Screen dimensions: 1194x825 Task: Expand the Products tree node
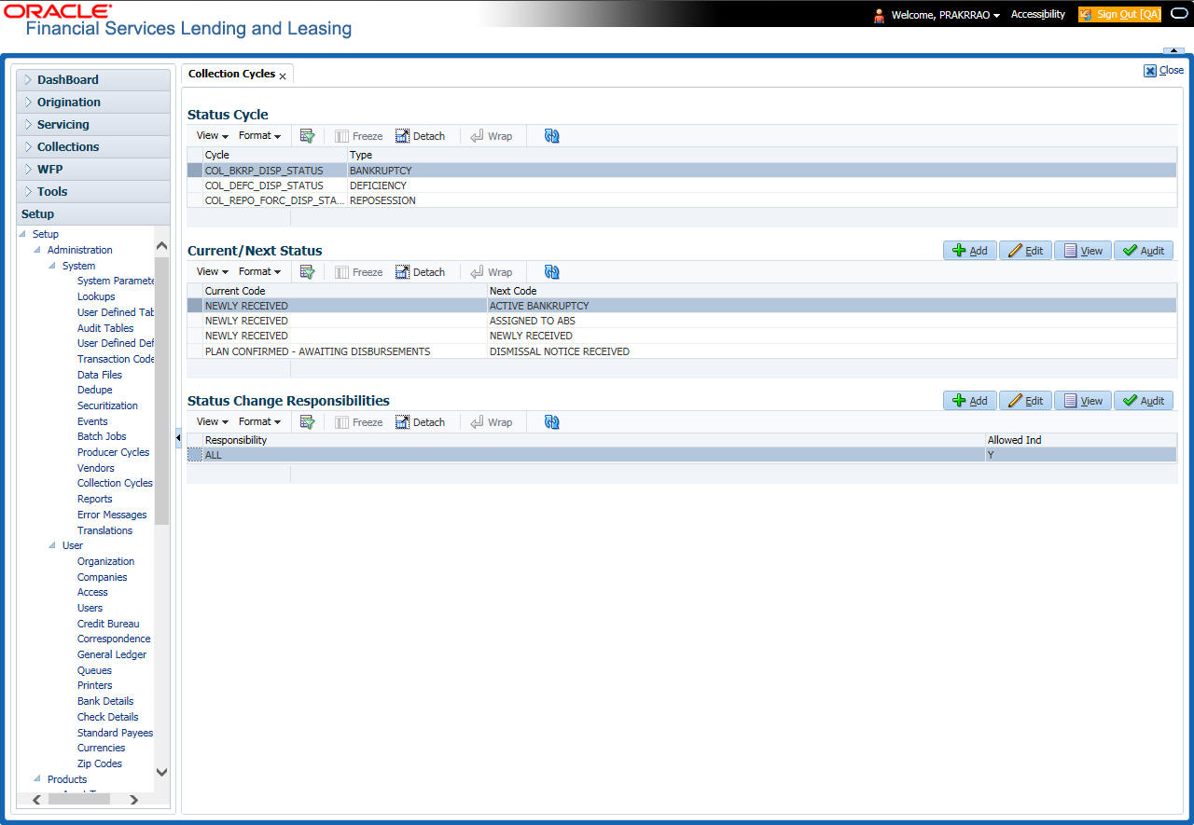click(x=37, y=779)
